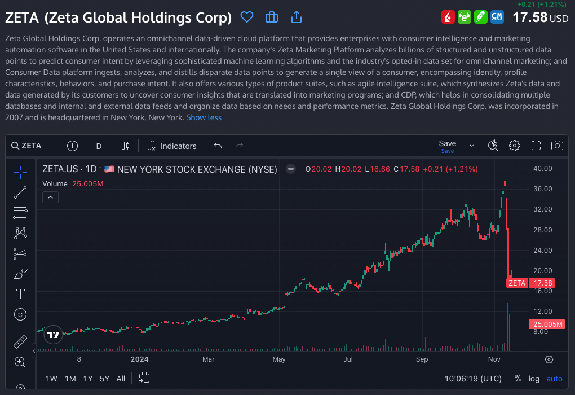The width and height of the screenshot is (575, 395).
Task: Open the Indicators menu
Action: point(172,146)
